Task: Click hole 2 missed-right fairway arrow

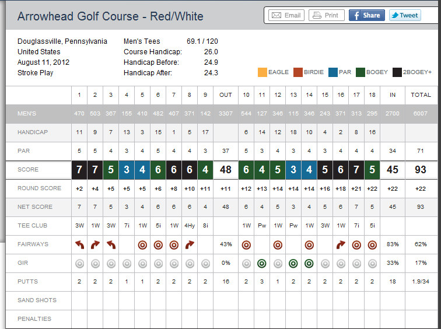Action: click(x=95, y=244)
